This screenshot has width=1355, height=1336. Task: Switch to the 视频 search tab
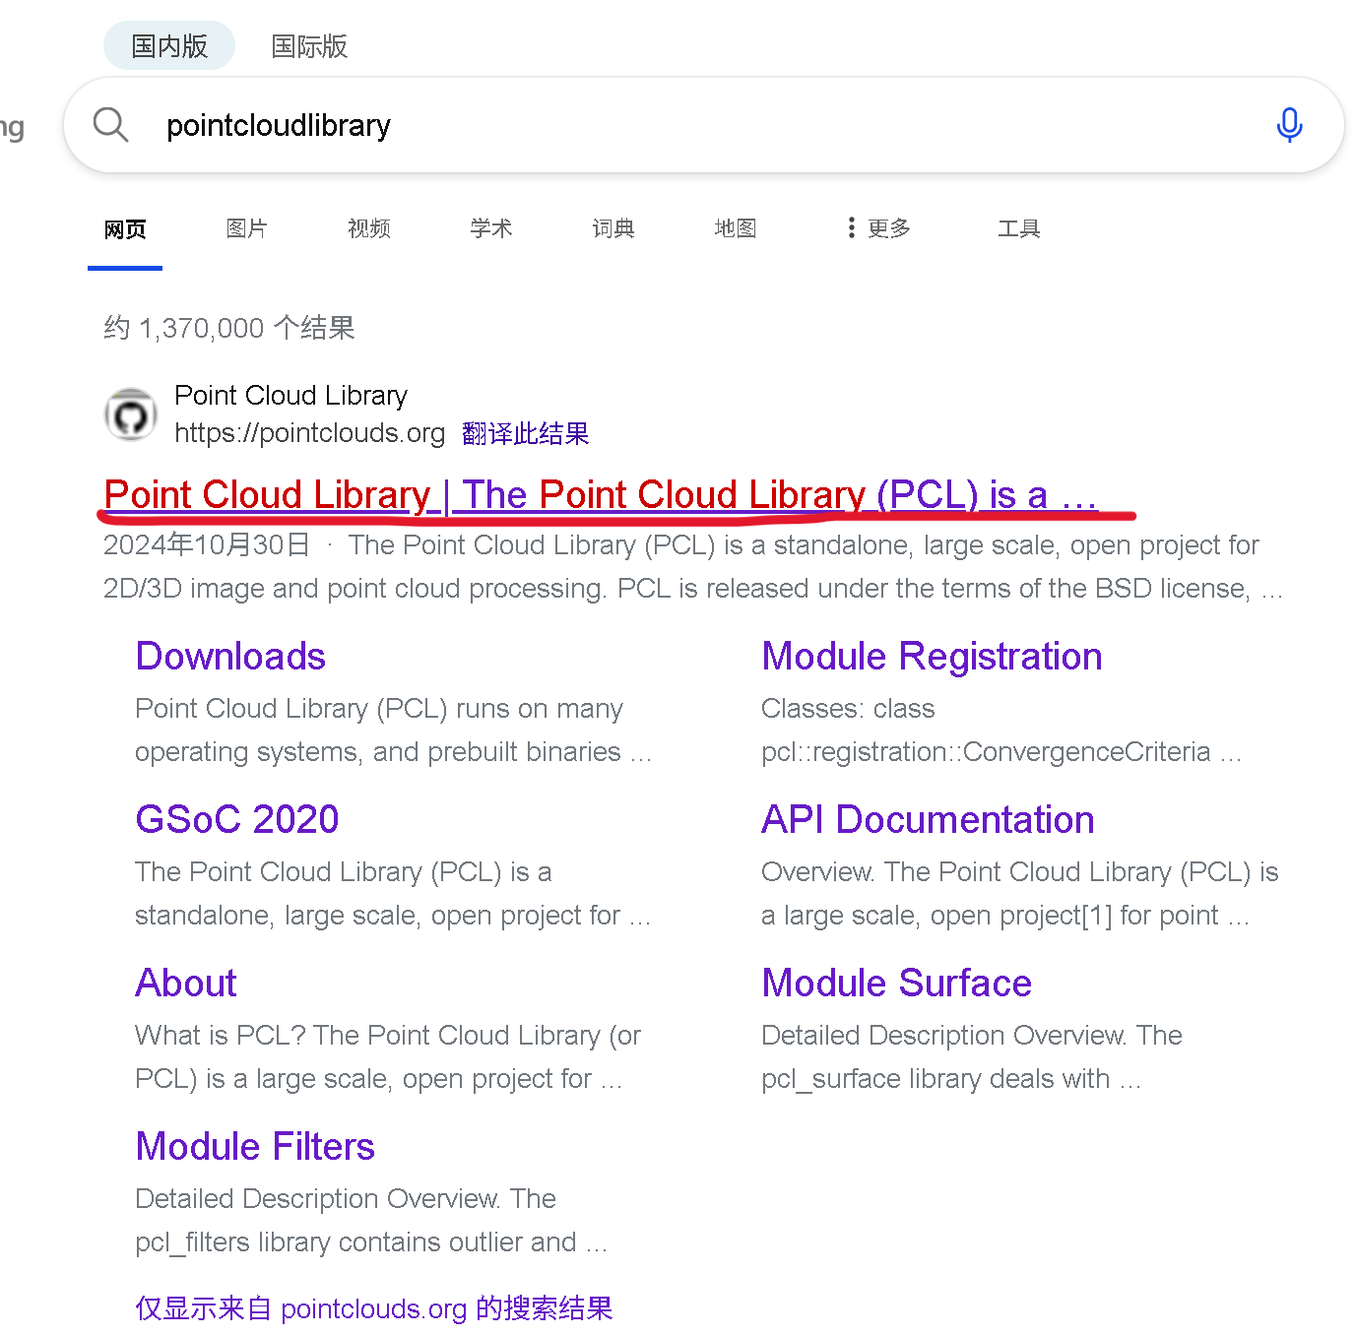coord(368,228)
